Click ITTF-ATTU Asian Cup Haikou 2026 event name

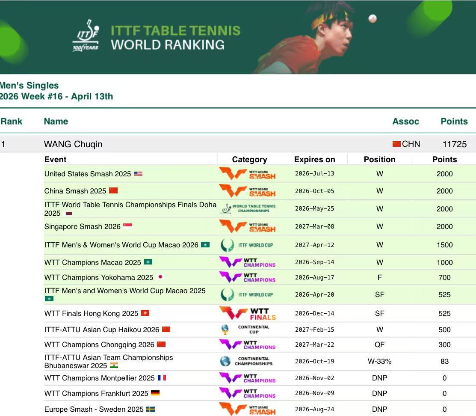102,330
